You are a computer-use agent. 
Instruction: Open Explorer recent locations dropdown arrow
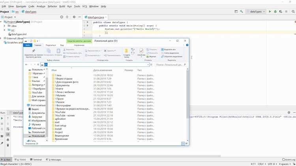coord(35,65)
